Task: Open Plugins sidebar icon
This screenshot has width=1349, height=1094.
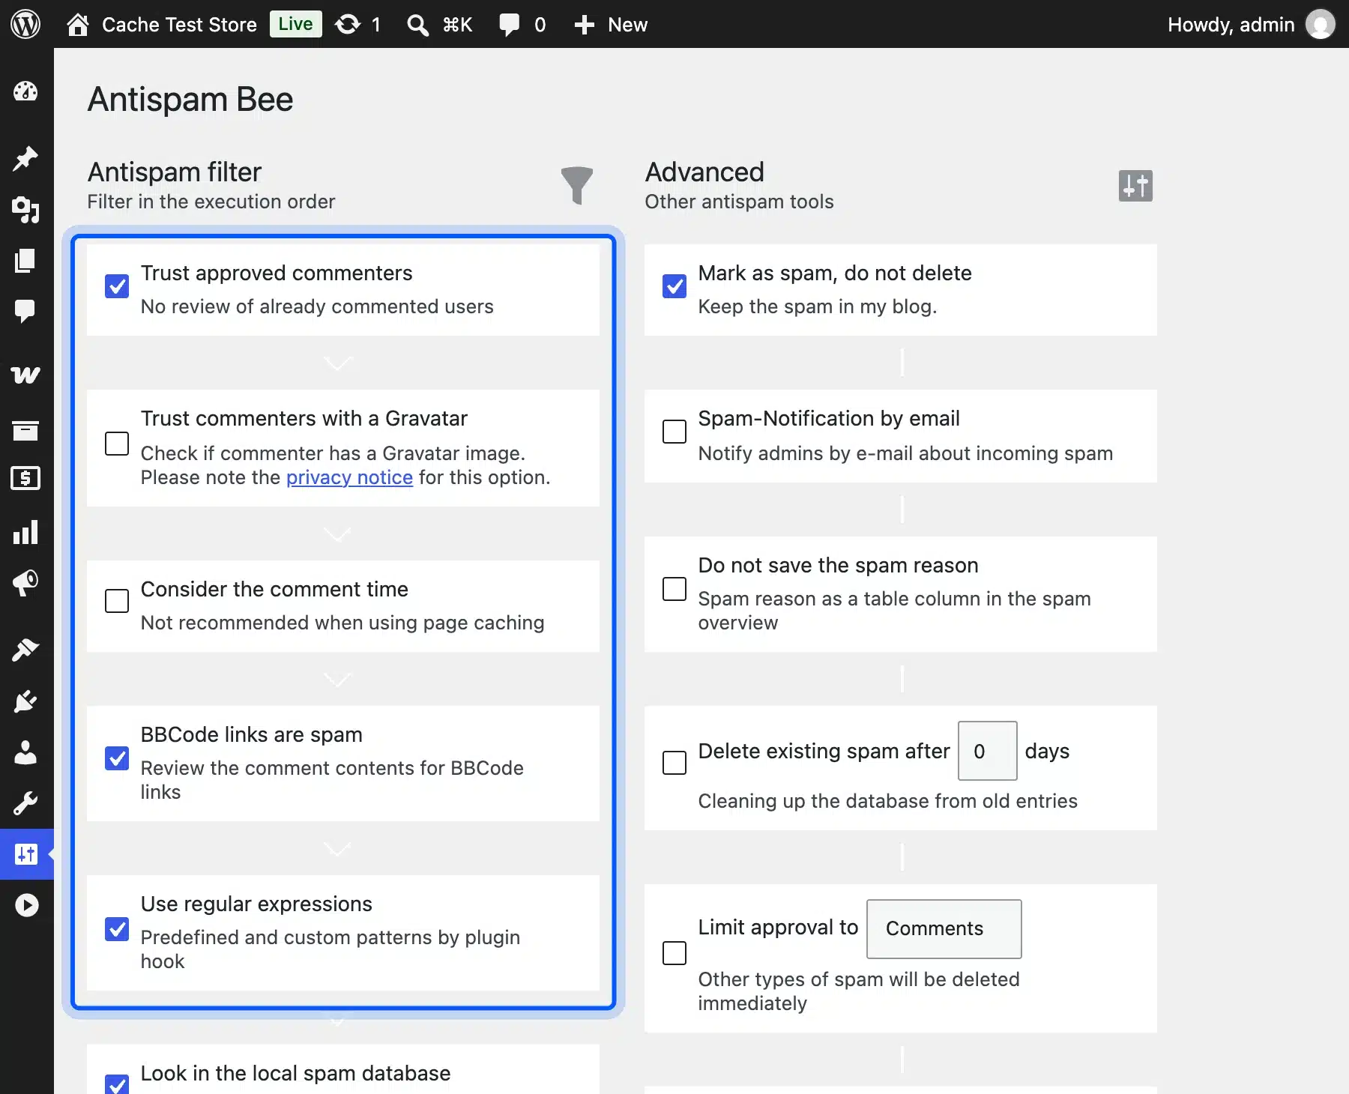Action: point(25,701)
